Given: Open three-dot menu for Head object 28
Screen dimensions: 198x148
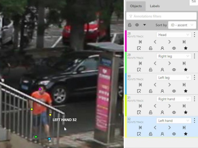Looking at the screenshot, I should tap(194, 35).
